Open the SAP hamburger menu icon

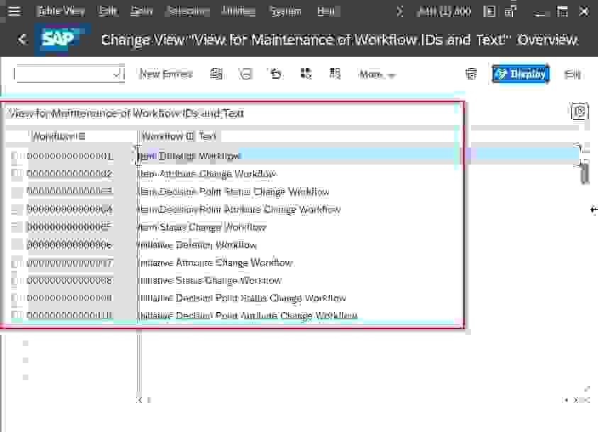[x=14, y=11]
